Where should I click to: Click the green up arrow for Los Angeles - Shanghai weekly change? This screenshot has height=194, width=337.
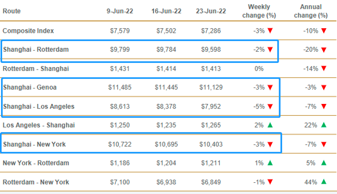pyautogui.click(x=270, y=125)
